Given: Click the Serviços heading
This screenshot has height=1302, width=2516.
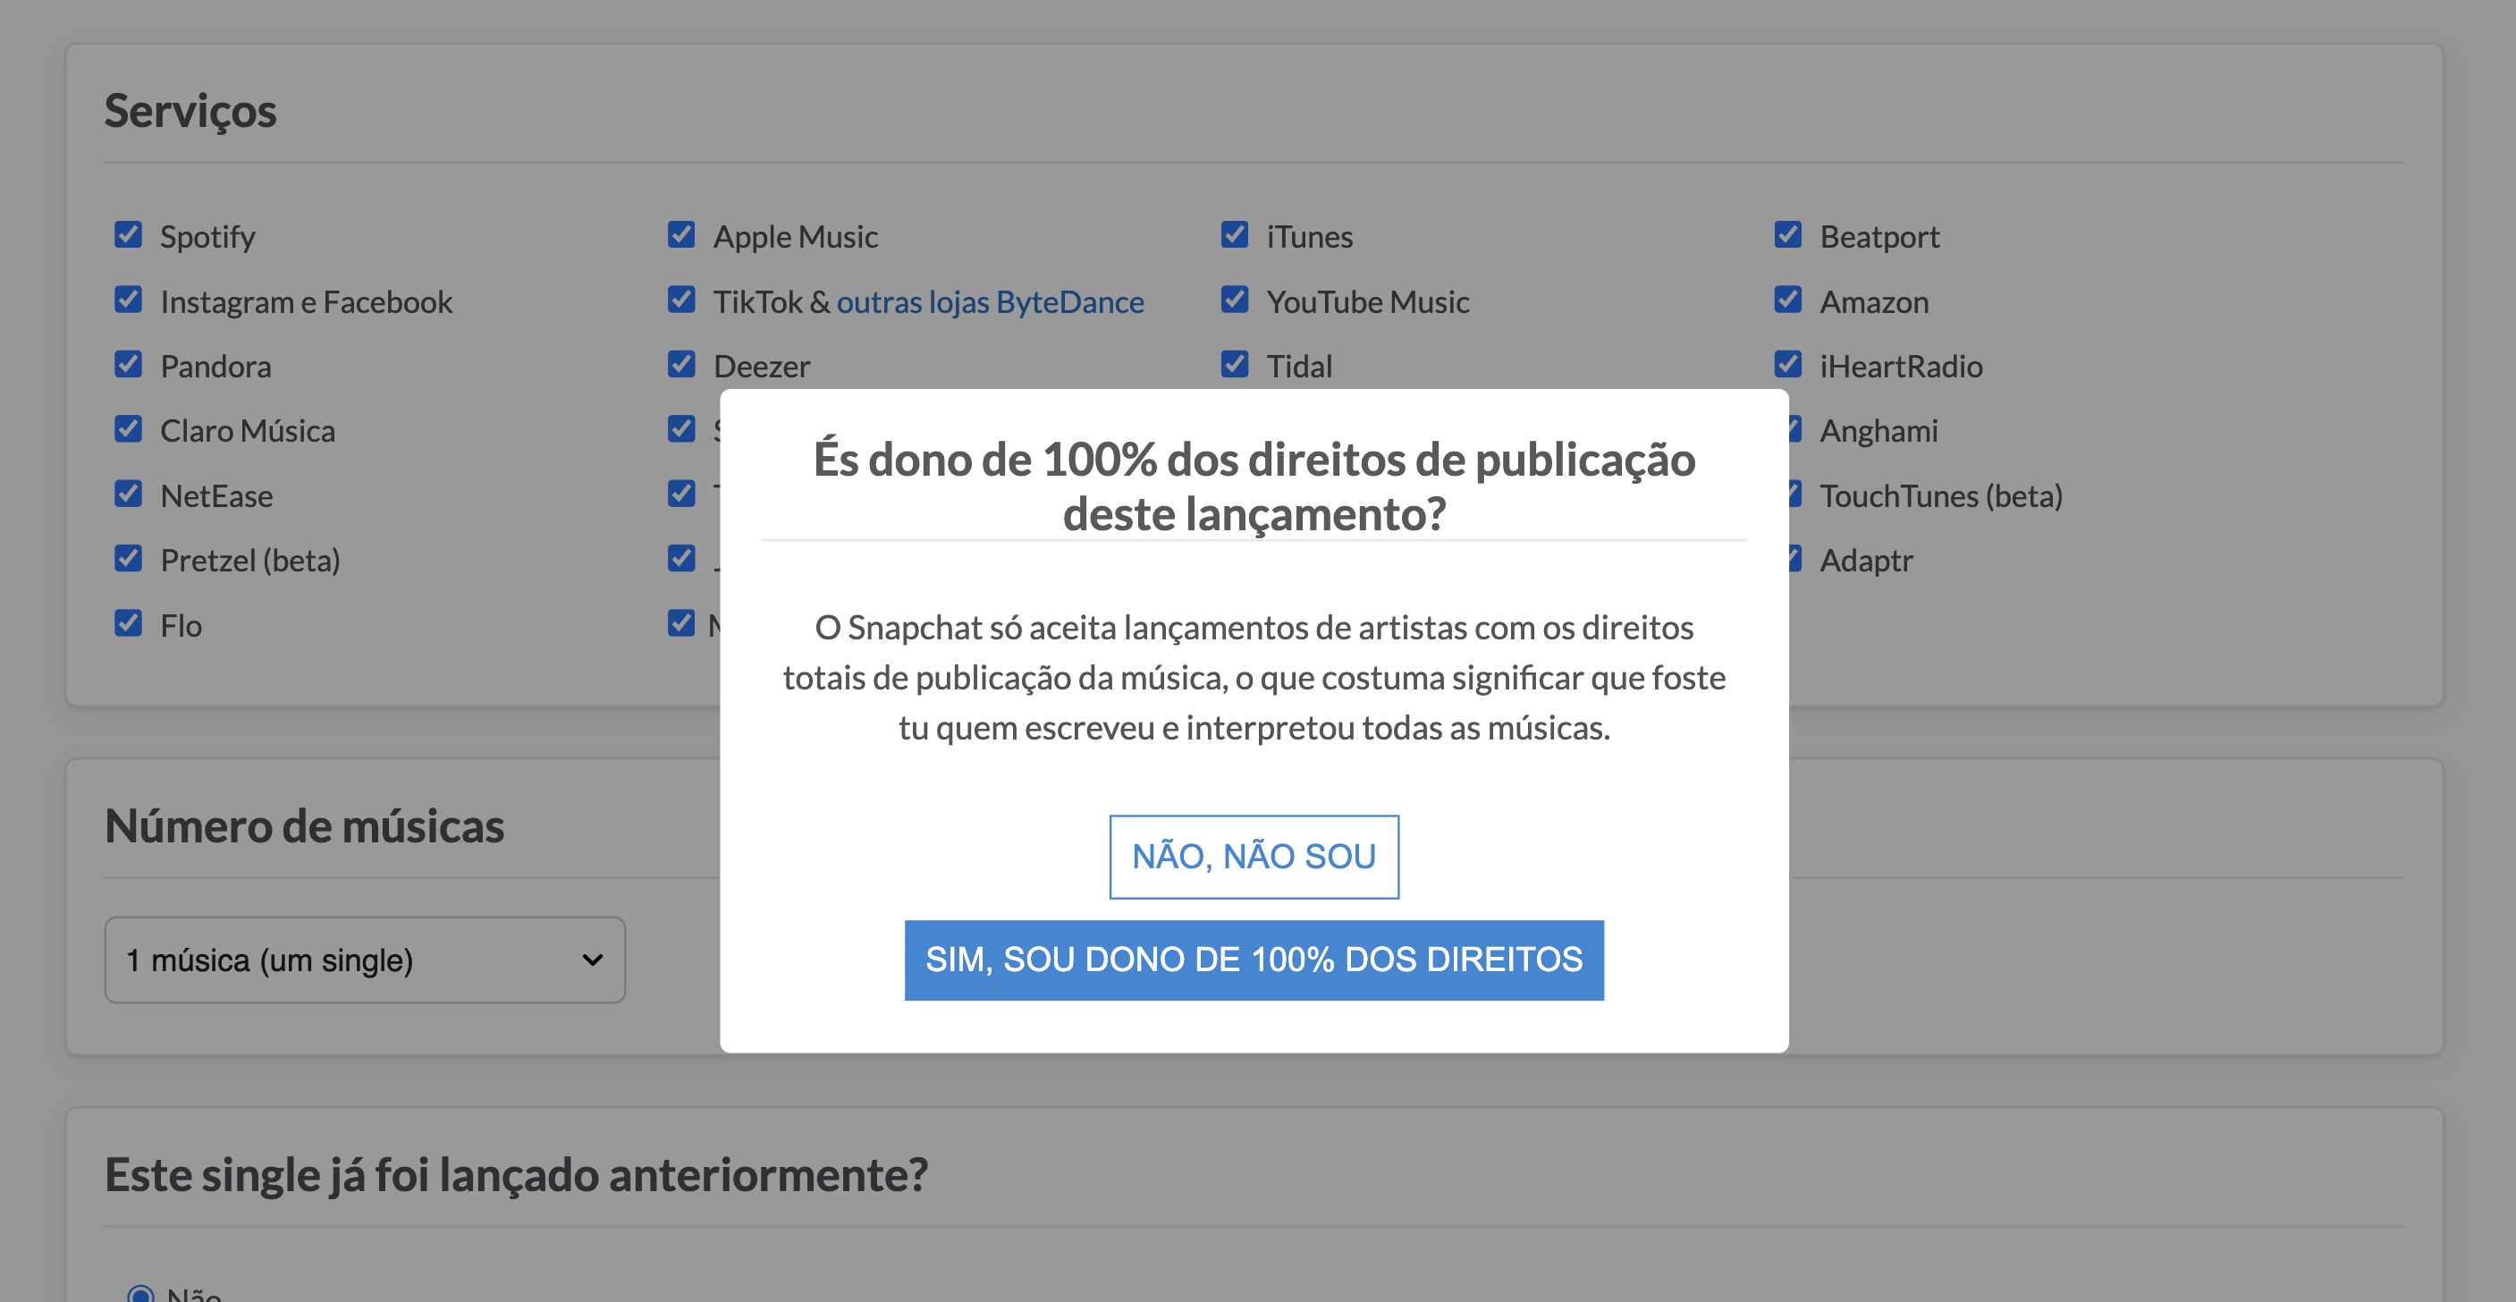Looking at the screenshot, I should pyautogui.click(x=190, y=112).
